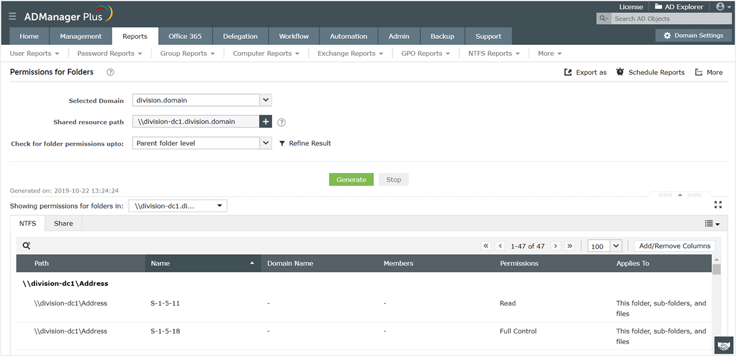This screenshot has height=356, width=736.
Task: Expand NTFS Reports menu
Action: (x=494, y=54)
